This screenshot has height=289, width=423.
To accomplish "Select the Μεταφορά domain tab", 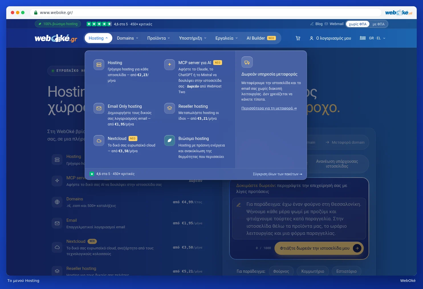I will [345, 142].
